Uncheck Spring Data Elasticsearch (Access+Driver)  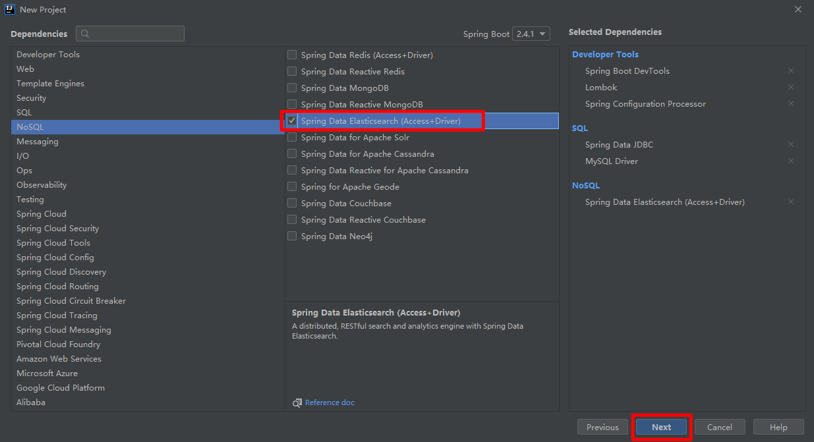point(292,121)
